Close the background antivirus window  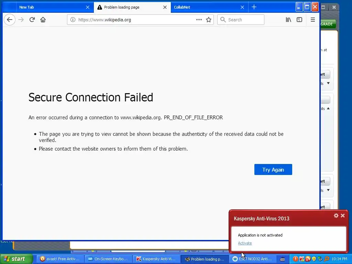334,7
